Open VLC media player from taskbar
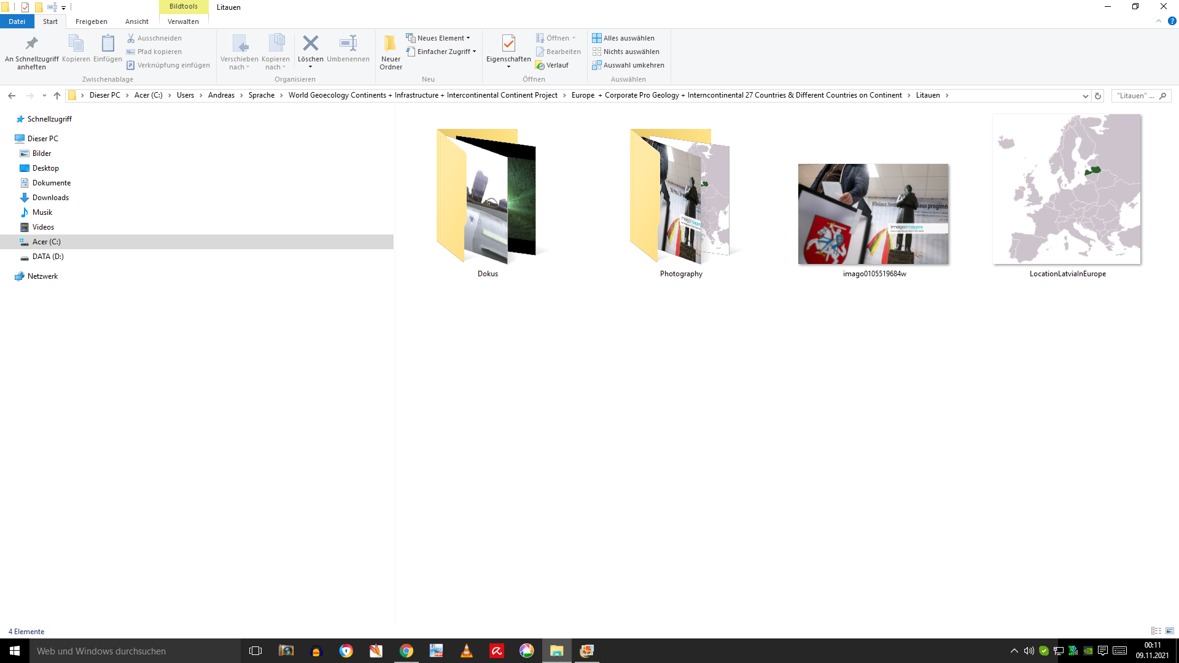 coord(467,651)
